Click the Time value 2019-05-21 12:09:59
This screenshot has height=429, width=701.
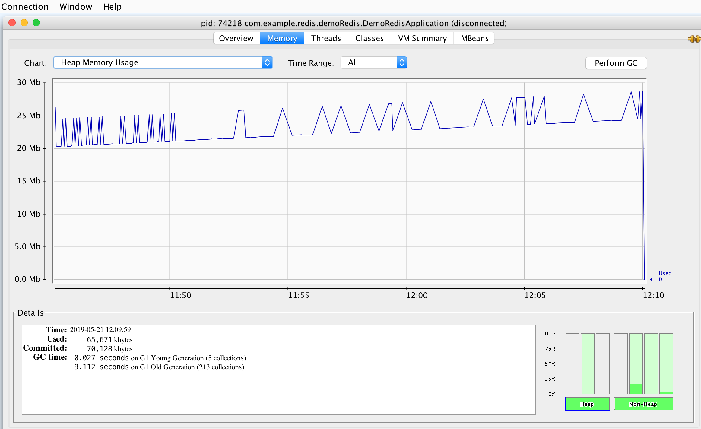[100, 329]
